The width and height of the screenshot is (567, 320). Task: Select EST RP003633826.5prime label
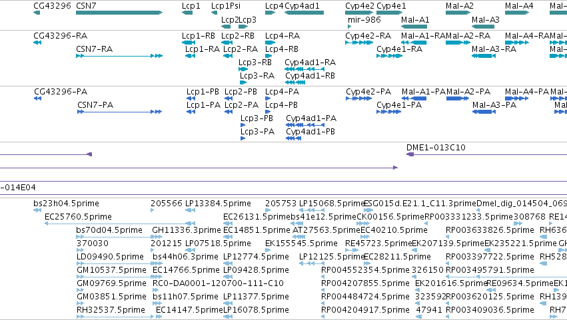coord(490,230)
